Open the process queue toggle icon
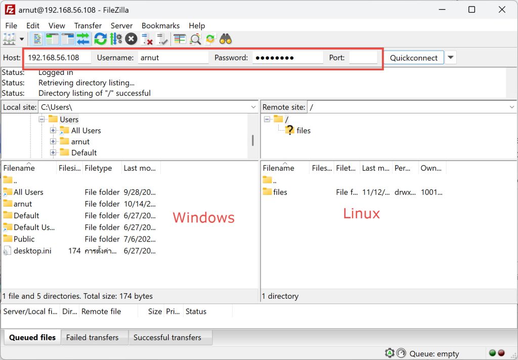This screenshot has width=518, height=360. point(116,39)
